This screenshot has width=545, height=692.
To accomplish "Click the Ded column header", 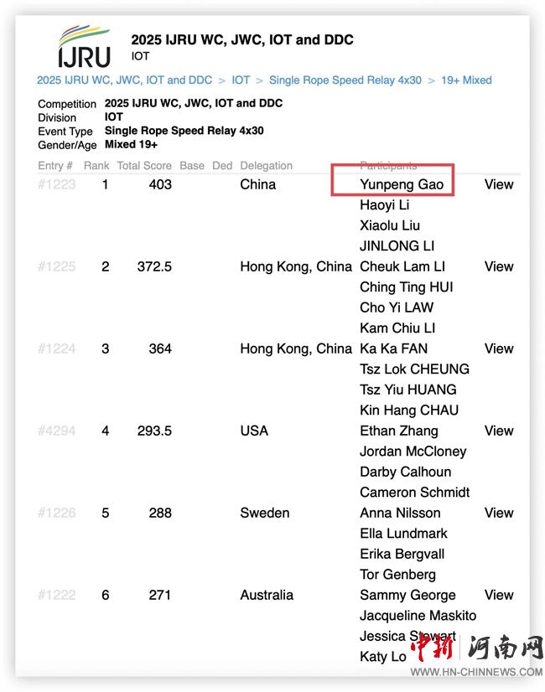I will pyautogui.click(x=222, y=166).
